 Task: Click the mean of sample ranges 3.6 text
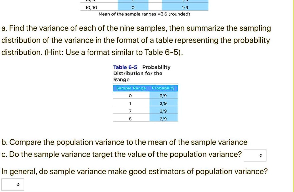click(x=144, y=14)
